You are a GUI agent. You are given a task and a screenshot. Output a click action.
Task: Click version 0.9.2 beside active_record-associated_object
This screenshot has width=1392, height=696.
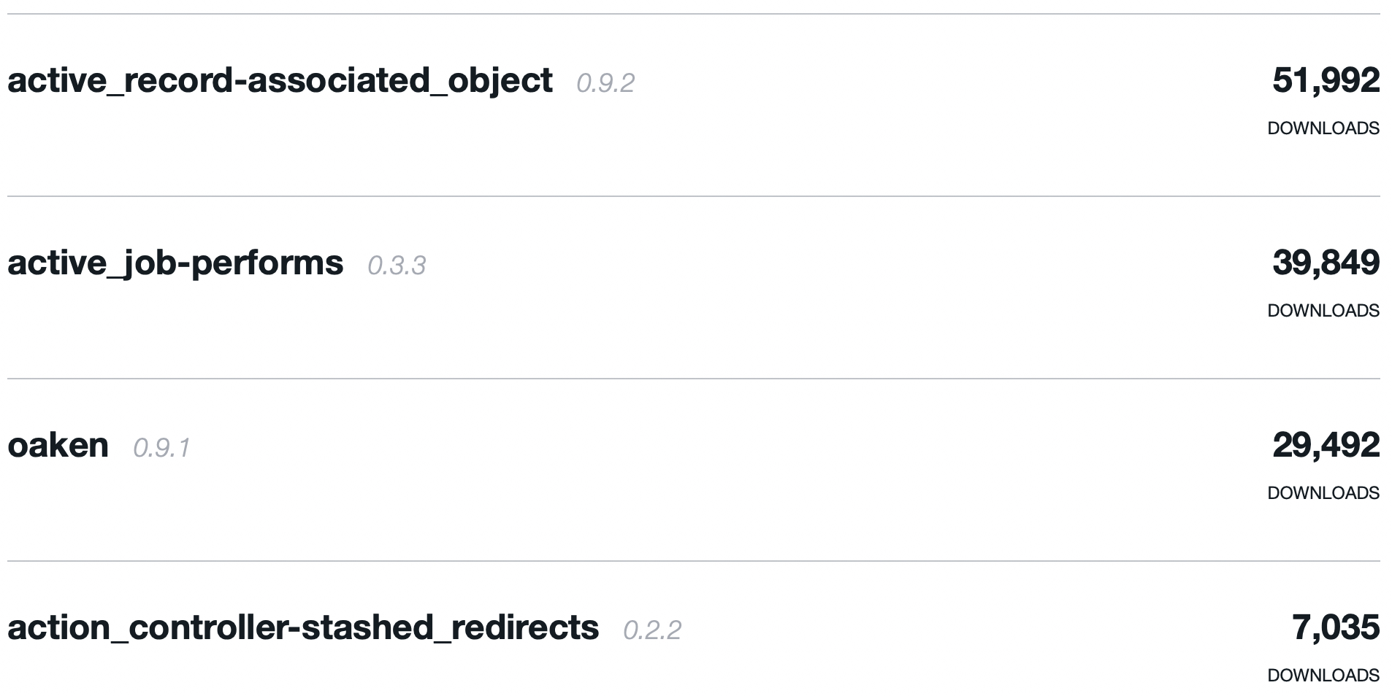[605, 83]
